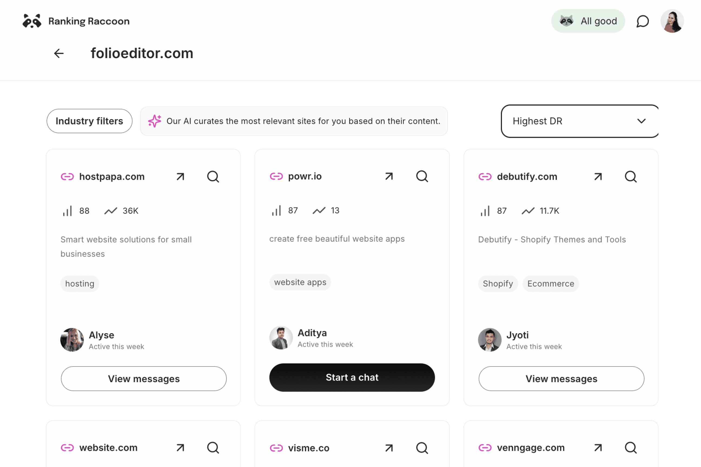Viewport: 701px width, 467px height.
Task: View messages with Jyoti
Action: coord(561,379)
